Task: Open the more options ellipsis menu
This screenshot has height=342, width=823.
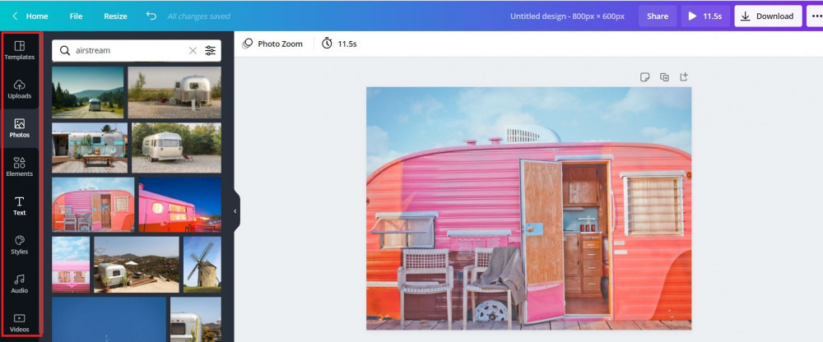Action: pos(816,16)
